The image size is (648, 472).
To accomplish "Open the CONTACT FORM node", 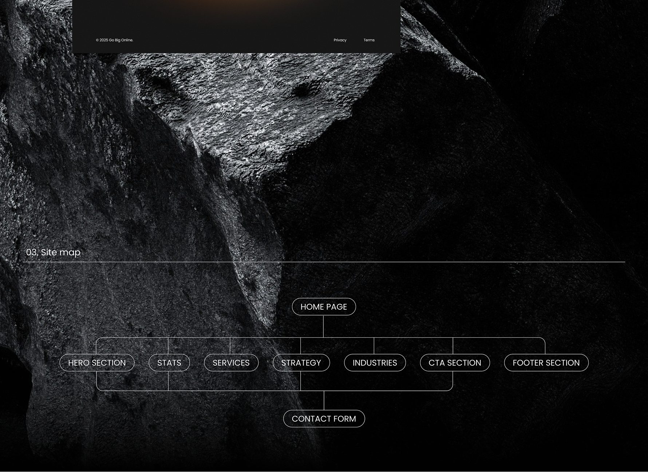I will (324, 419).
